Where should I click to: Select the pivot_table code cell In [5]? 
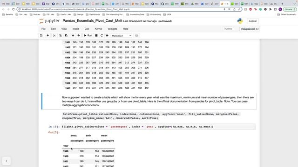(x=158, y=127)
